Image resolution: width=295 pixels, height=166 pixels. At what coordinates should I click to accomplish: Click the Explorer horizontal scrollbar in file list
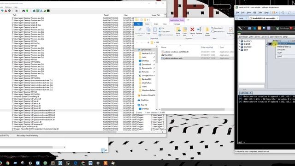(193, 109)
